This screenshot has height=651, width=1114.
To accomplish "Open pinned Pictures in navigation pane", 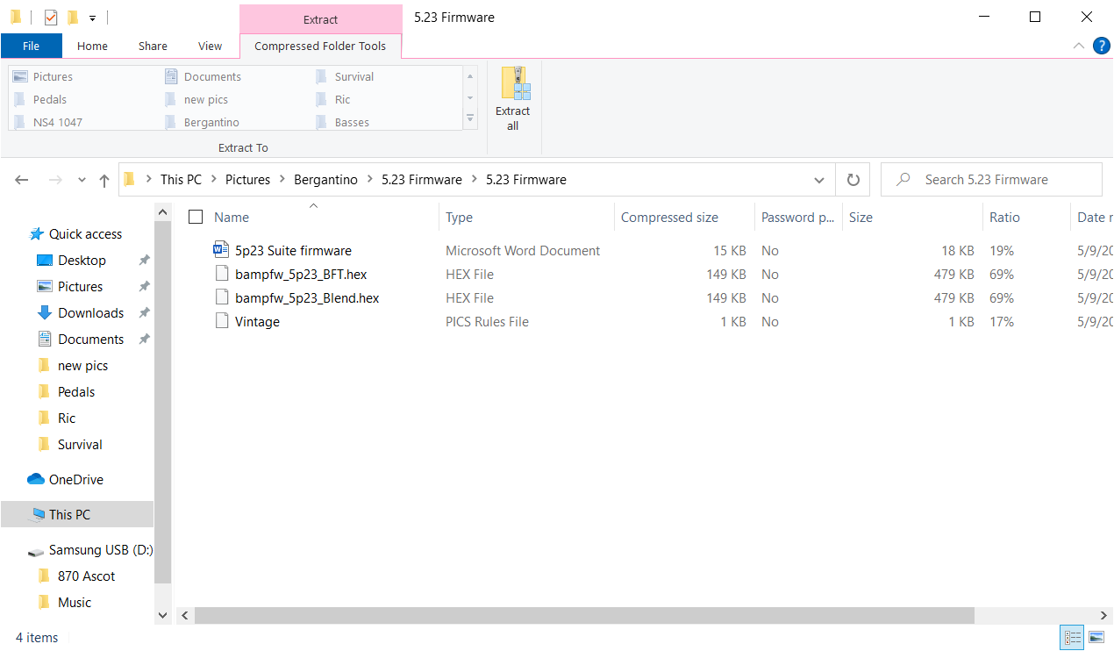I will [x=80, y=287].
